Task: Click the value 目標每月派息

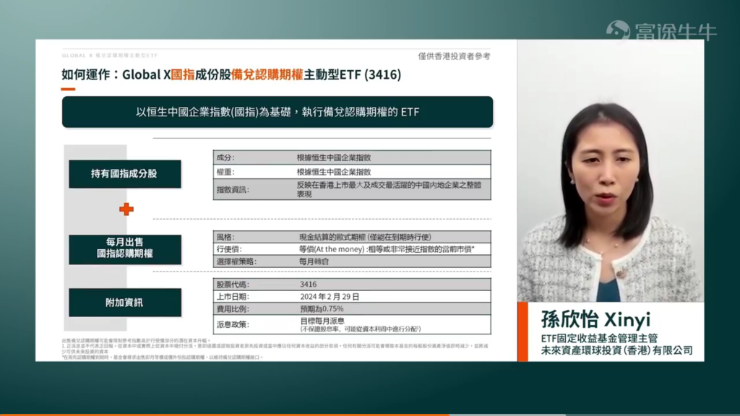Action: click(322, 321)
